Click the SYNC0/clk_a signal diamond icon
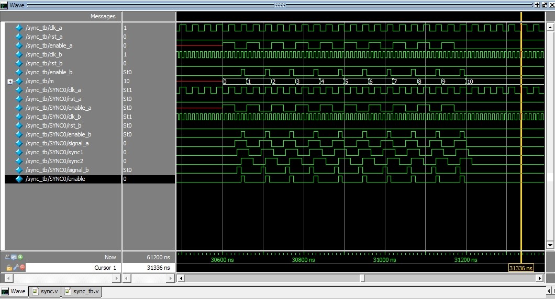Image resolution: width=555 pixels, height=299 pixels. click(19, 90)
